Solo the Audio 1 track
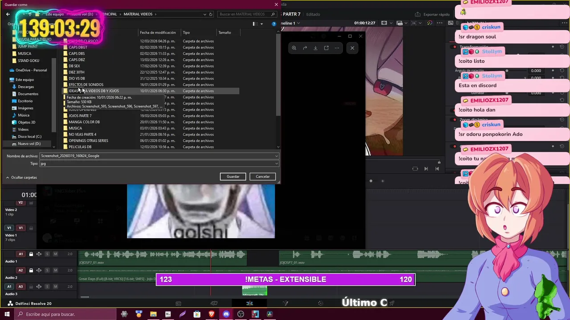The image size is (570, 320). click(x=47, y=254)
